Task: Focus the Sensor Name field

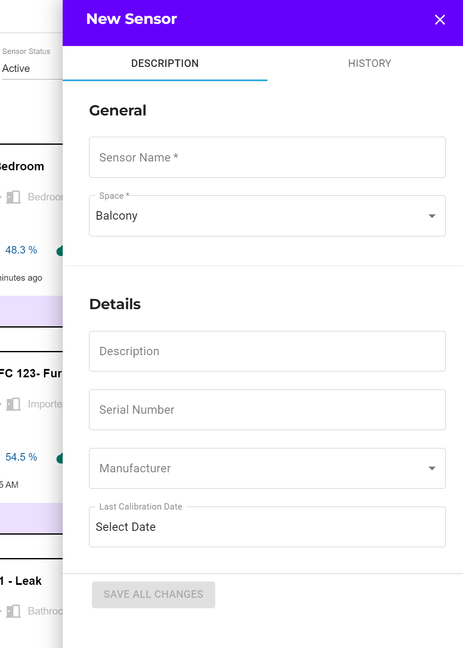Action: pos(267,157)
